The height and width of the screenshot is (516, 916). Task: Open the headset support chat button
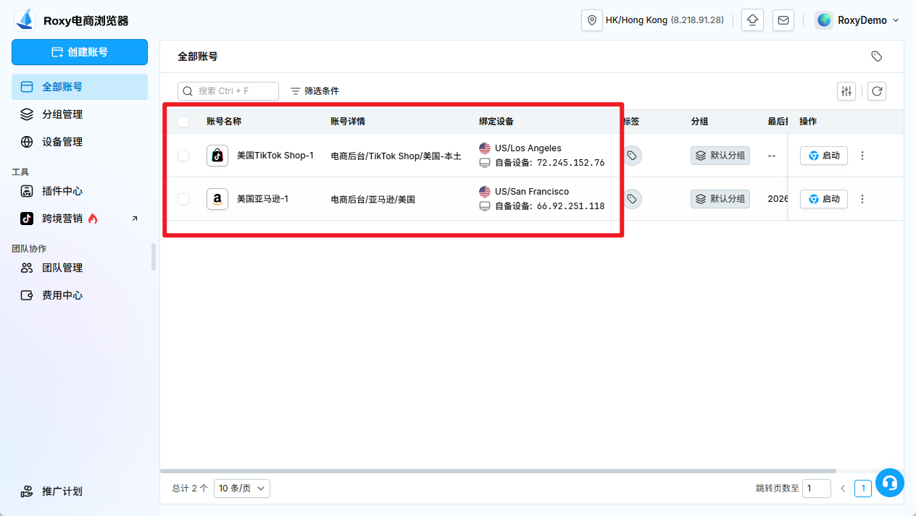[x=890, y=483]
